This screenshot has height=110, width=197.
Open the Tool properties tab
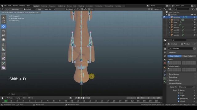point(165,45)
